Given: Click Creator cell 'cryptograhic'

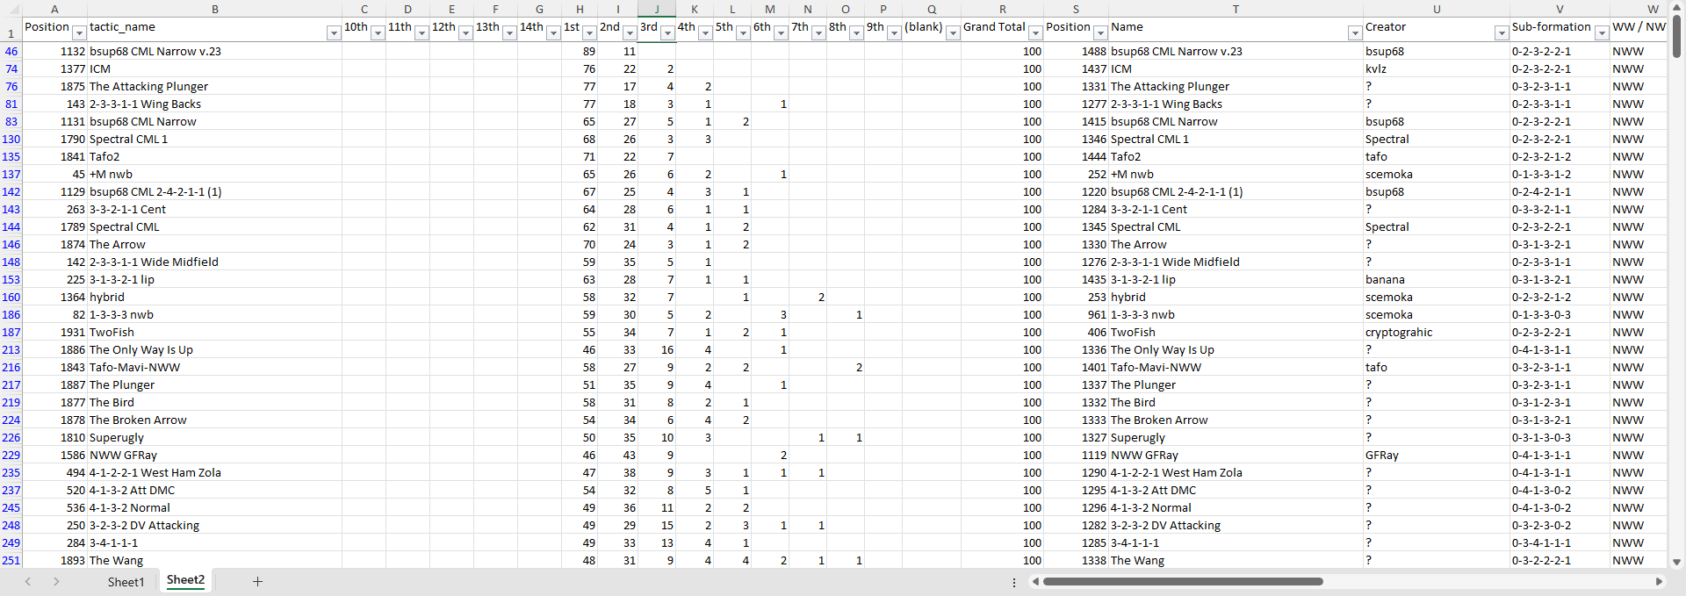Looking at the screenshot, I should tap(1437, 332).
